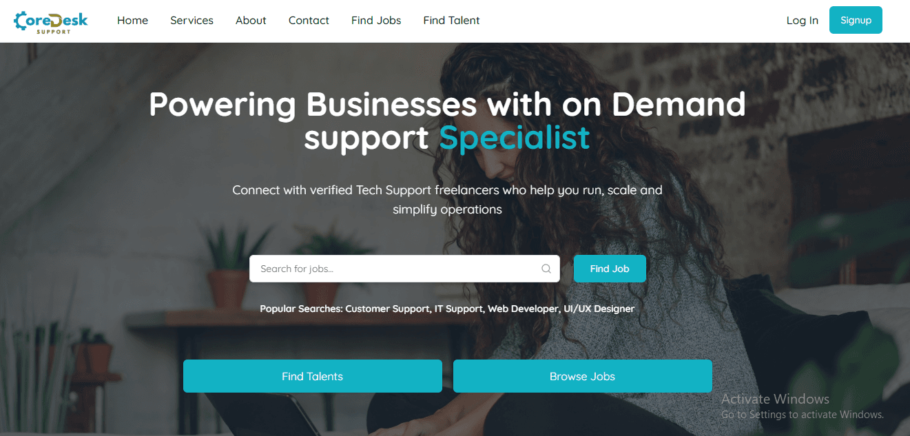Click the Connect with verified freelancers subtitle
910x436 pixels.
tap(447, 199)
